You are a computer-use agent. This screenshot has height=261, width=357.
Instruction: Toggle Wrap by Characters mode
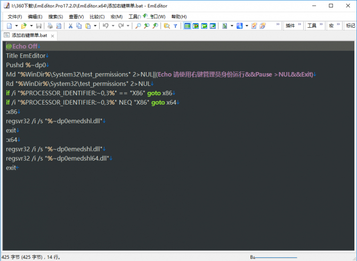pos(196,26)
